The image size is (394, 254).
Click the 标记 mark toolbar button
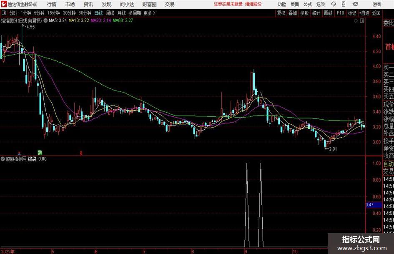(x=352, y=13)
